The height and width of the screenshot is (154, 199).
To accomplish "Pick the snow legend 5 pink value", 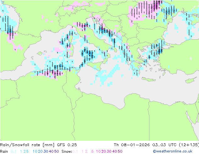I will (x=93, y=151).
